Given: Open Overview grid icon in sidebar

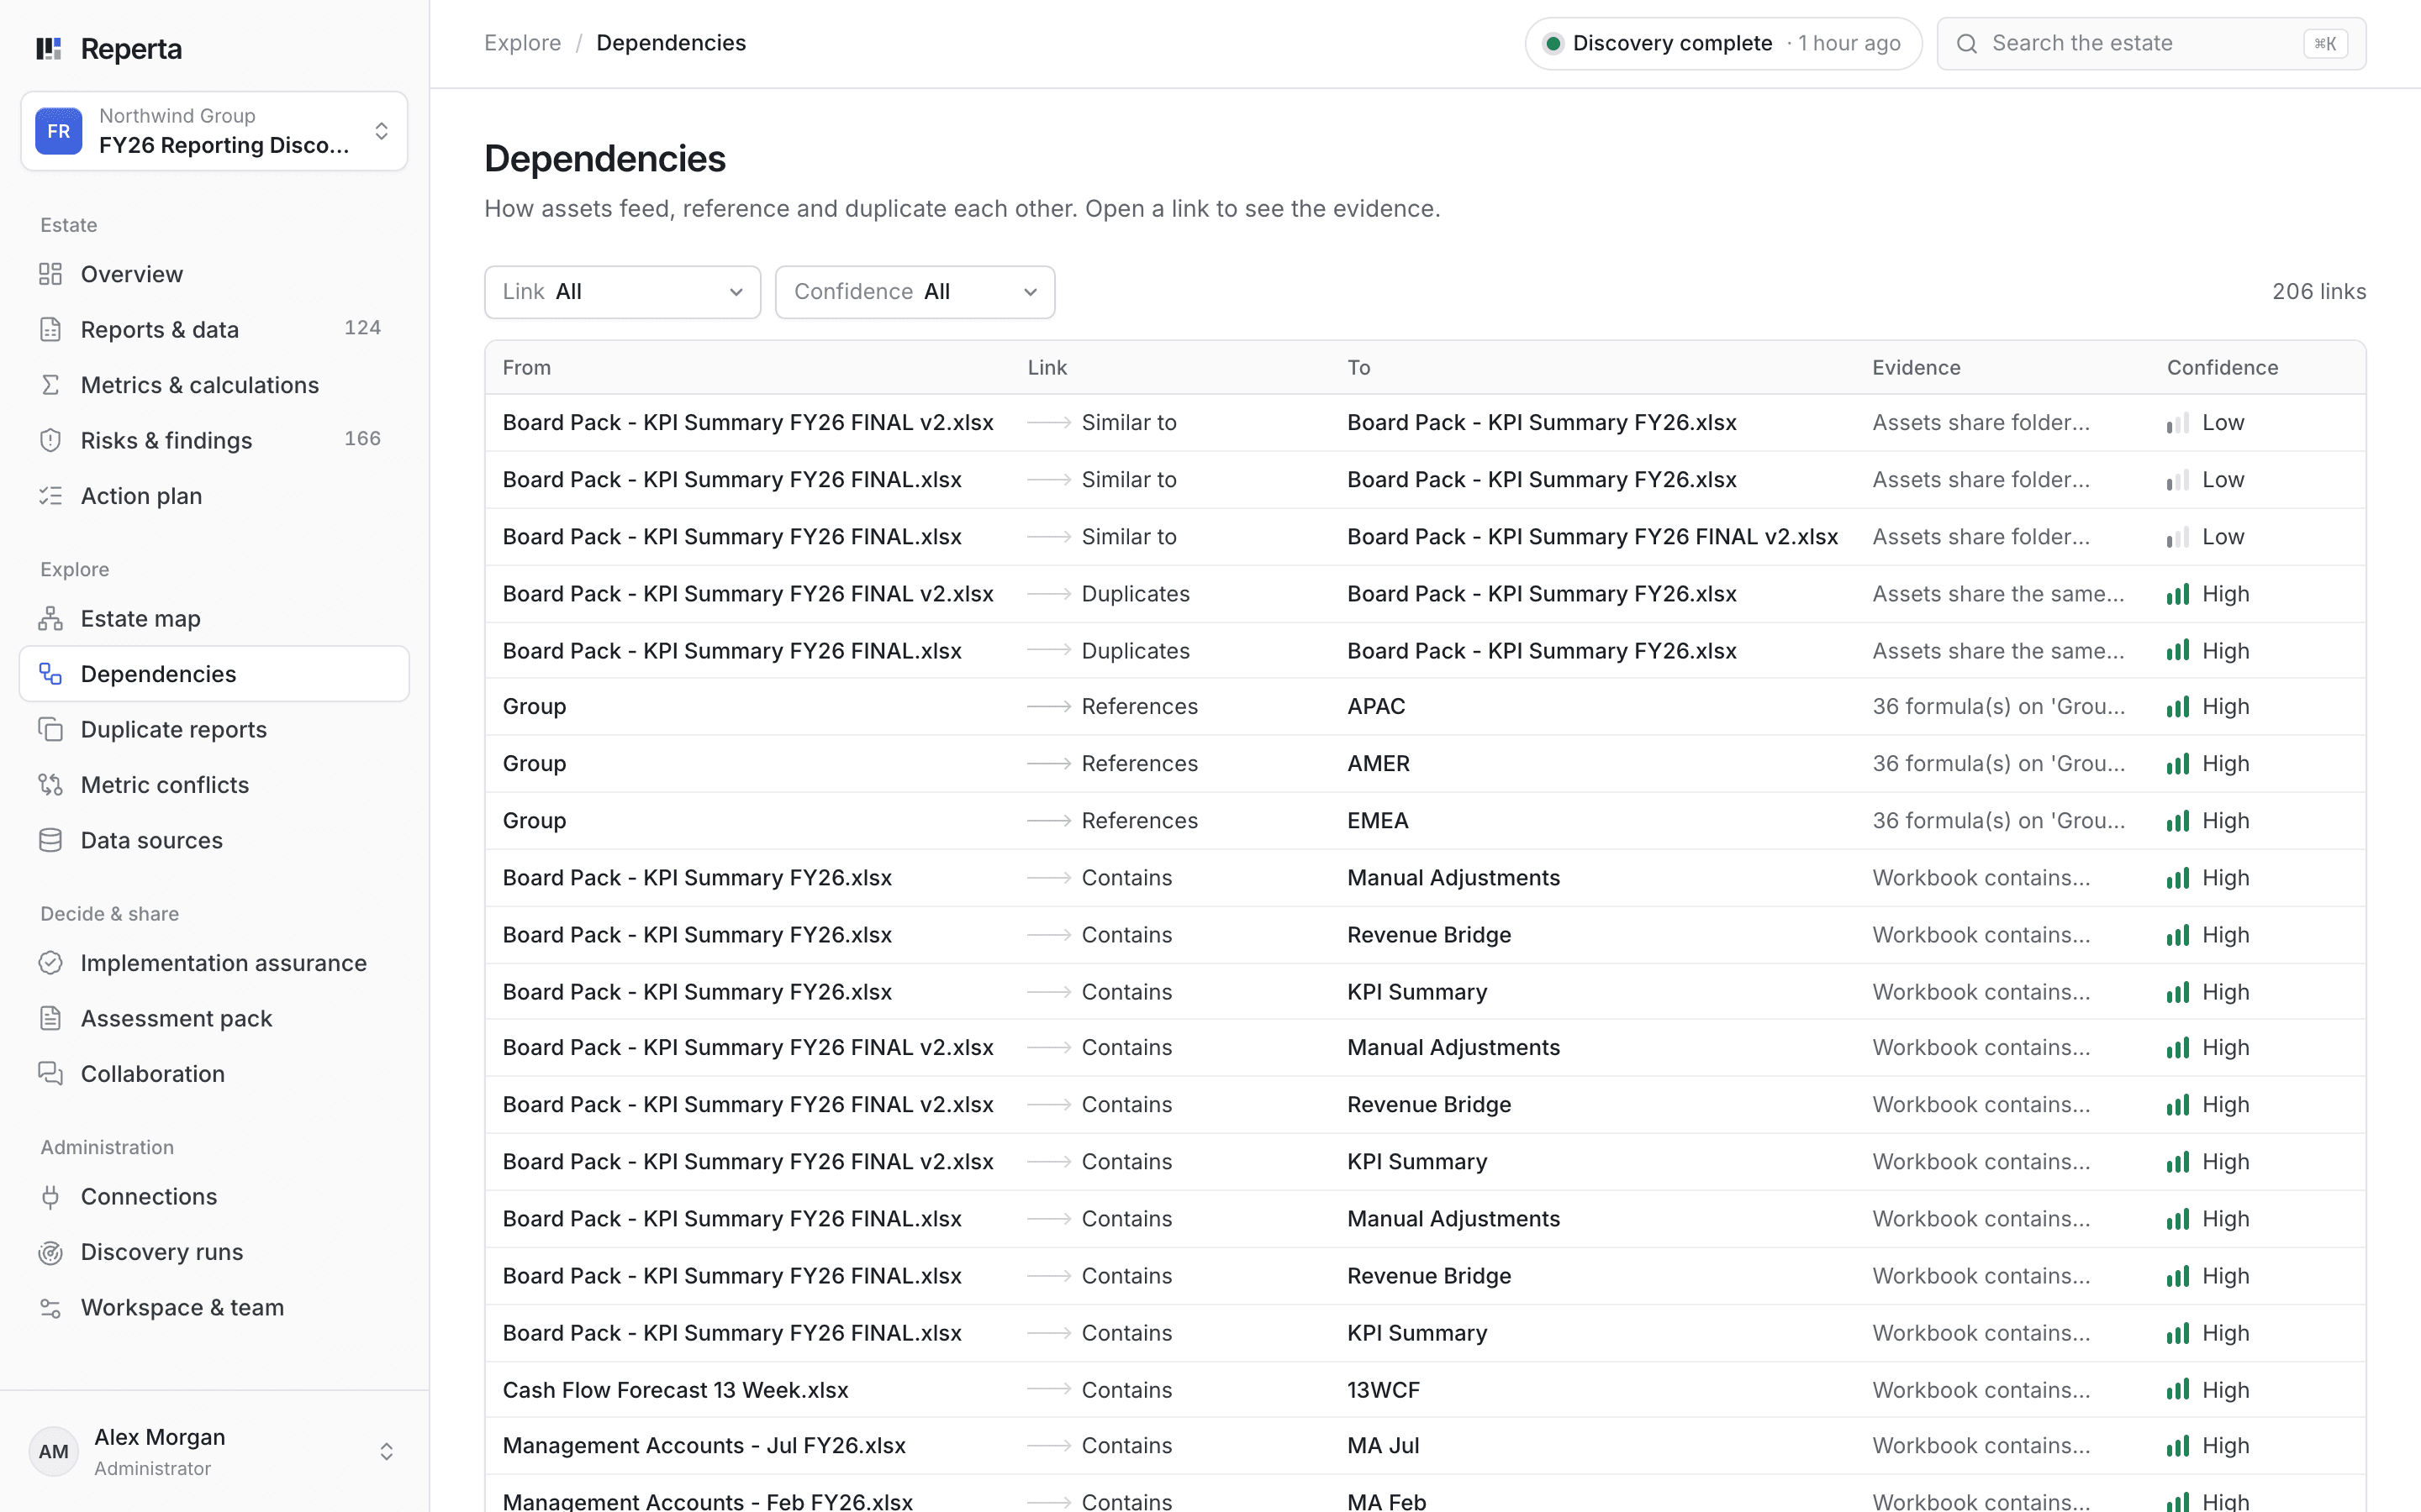Looking at the screenshot, I should click(x=50, y=274).
